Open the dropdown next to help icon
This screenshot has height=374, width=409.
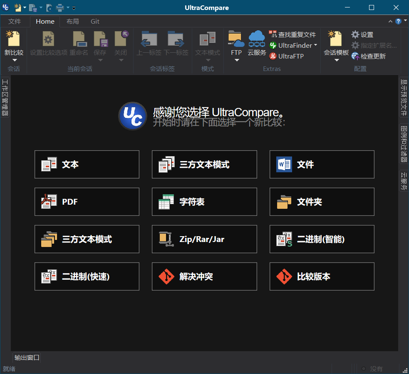[x=405, y=20]
